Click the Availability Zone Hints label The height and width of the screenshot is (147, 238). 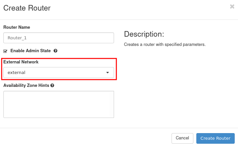tap(26, 85)
